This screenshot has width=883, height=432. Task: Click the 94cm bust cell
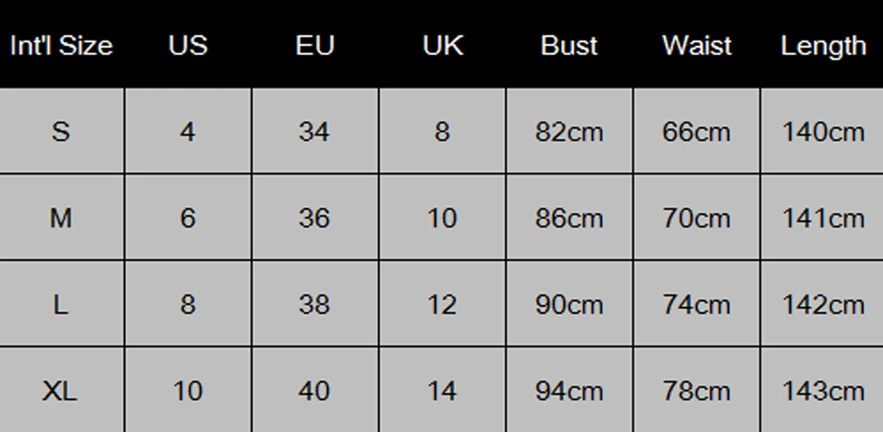tap(569, 390)
